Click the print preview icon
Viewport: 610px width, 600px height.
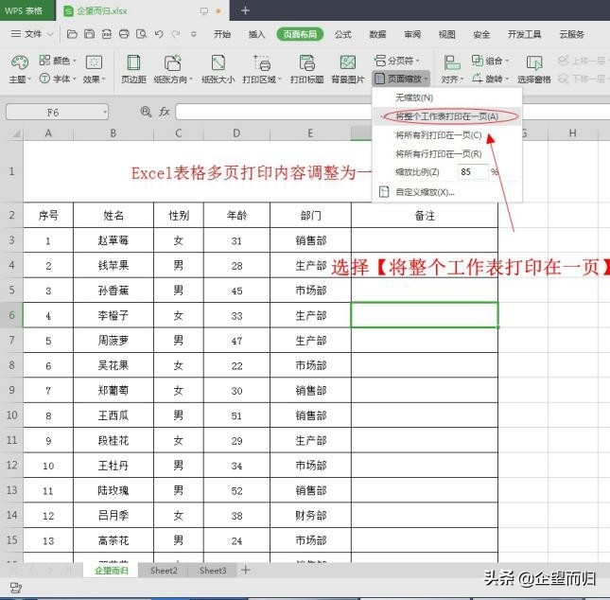tap(141, 34)
